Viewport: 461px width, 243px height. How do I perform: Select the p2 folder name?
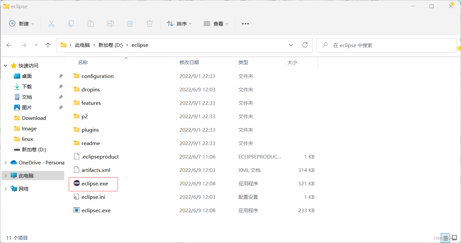[84, 116]
